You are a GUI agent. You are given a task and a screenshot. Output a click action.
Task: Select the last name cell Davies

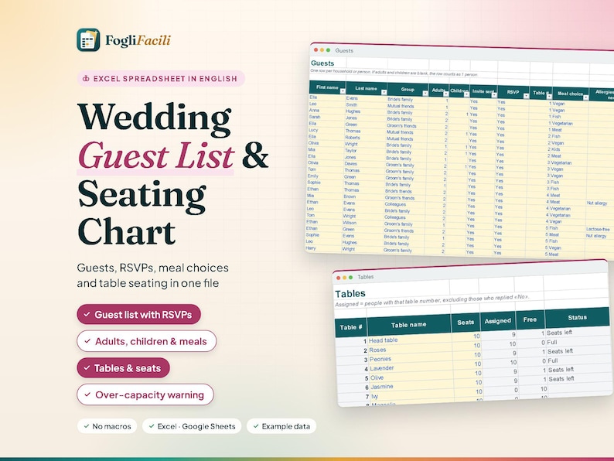click(365, 164)
